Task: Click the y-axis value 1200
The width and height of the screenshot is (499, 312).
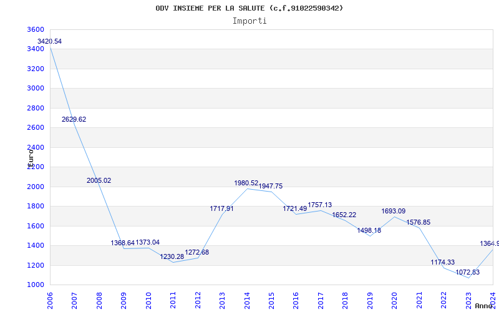Action: click(34, 265)
